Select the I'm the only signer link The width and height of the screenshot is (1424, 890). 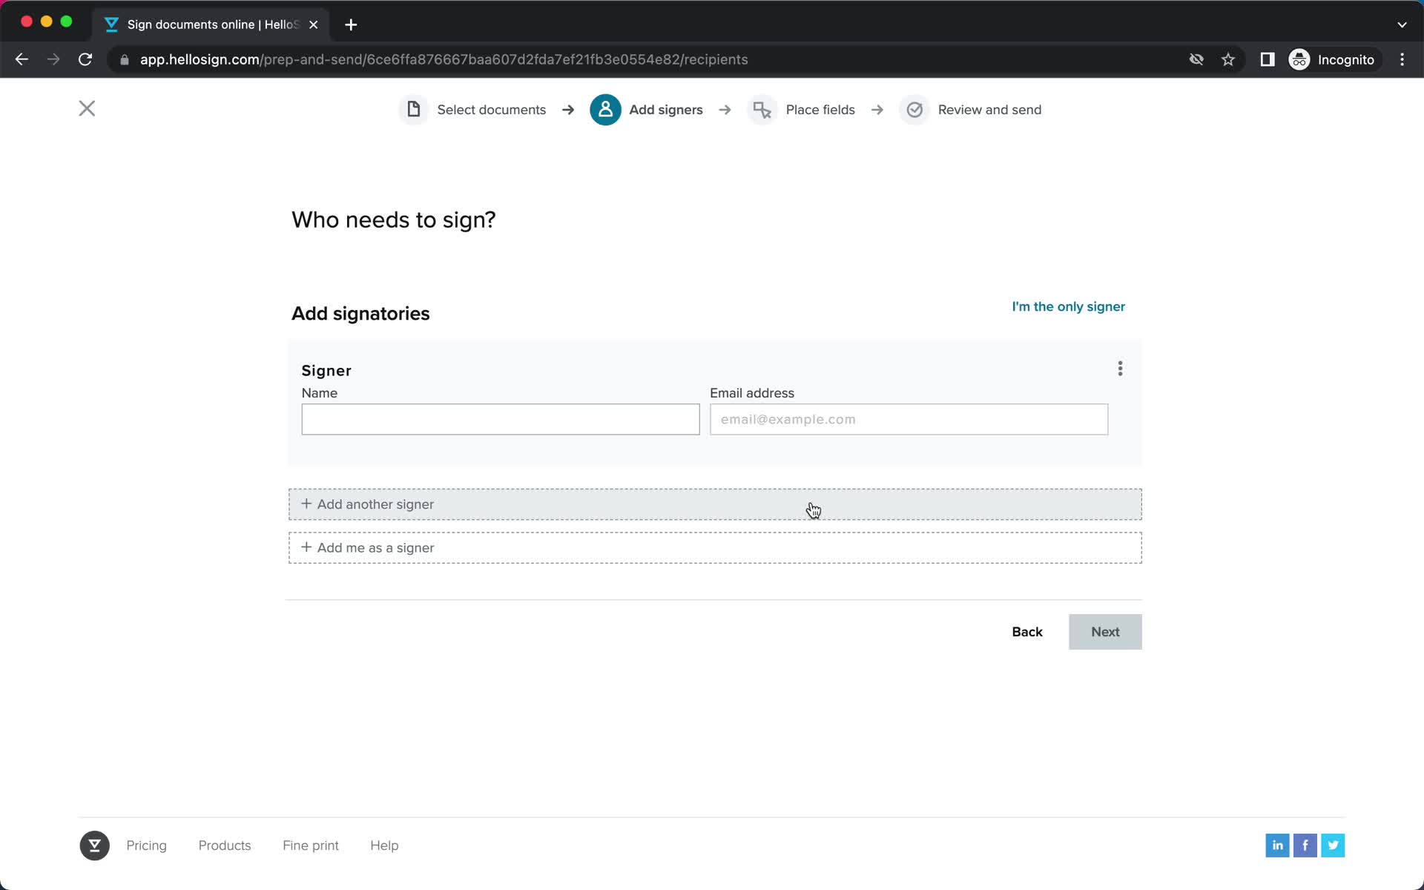[1068, 306]
